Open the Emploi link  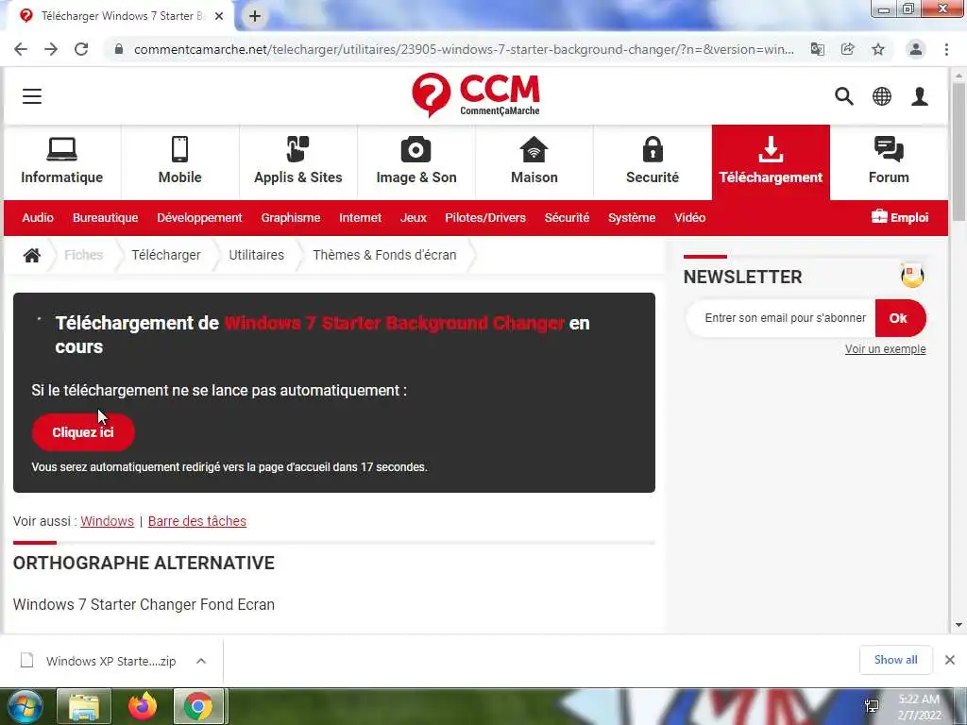[900, 218]
